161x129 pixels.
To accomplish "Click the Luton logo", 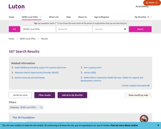I will [17, 7].
